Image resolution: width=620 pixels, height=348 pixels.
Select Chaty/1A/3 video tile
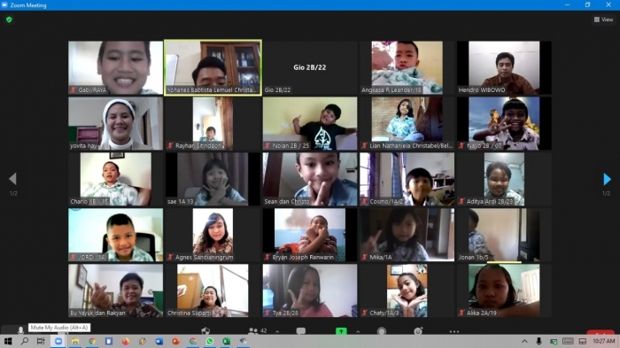click(x=407, y=290)
